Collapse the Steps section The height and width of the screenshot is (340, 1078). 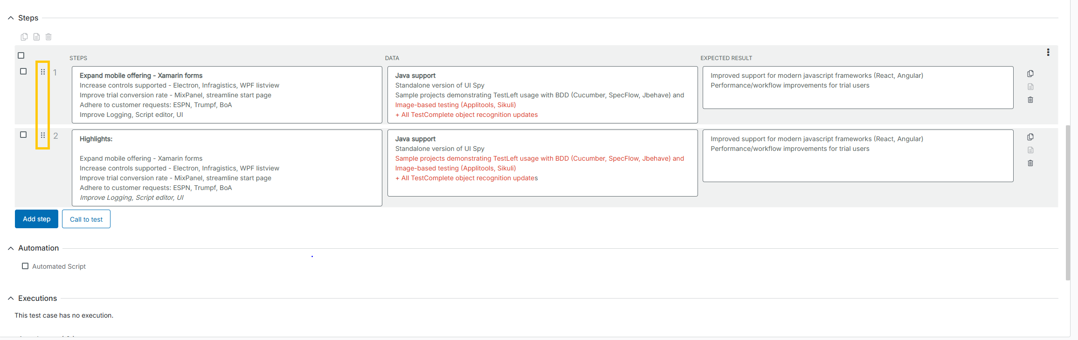pyautogui.click(x=11, y=18)
